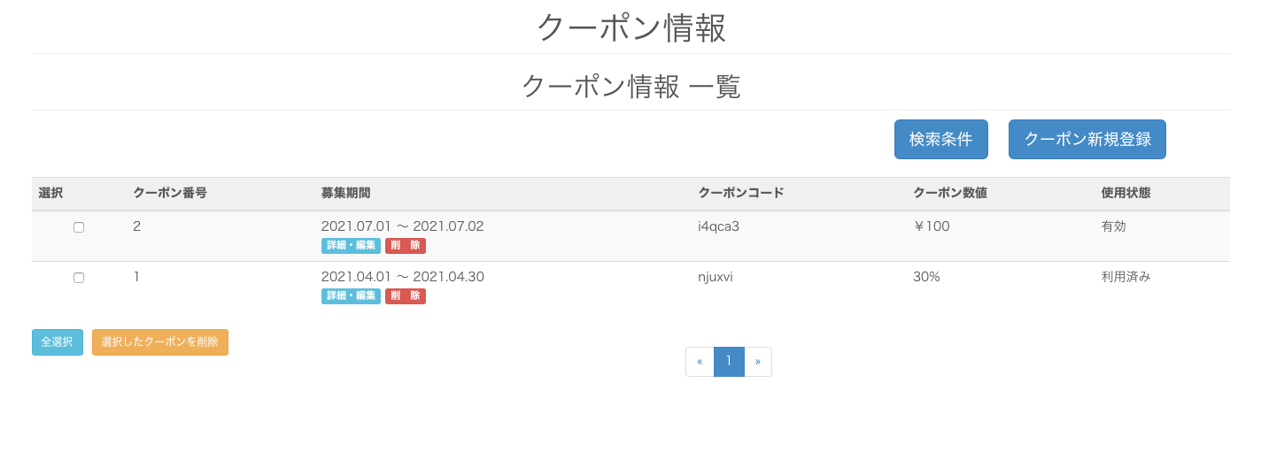Image resolution: width=1261 pixels, height=460 pixels.
Task: Go to next page with » arrow
Action: 758,362
